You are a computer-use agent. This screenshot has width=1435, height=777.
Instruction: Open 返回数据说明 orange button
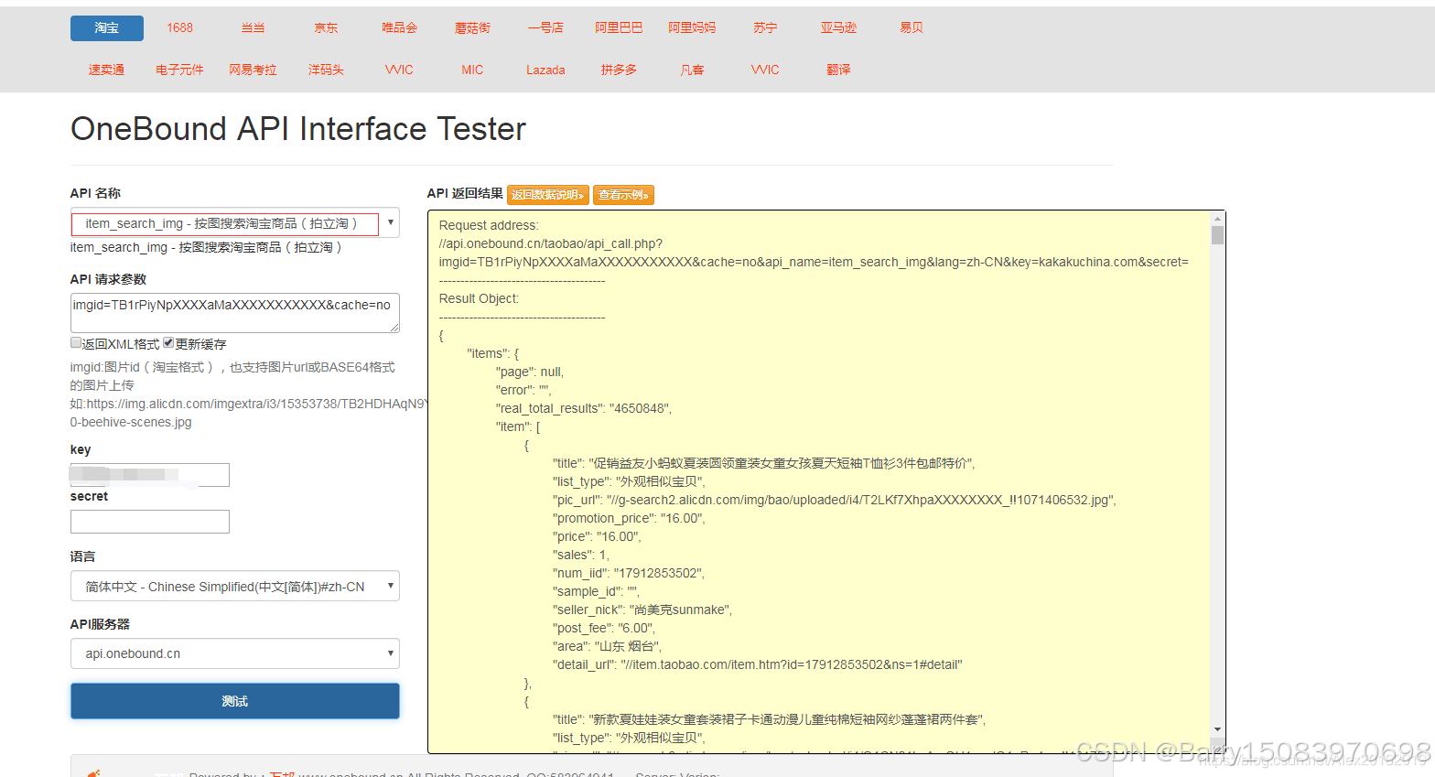tap(547, 194)
